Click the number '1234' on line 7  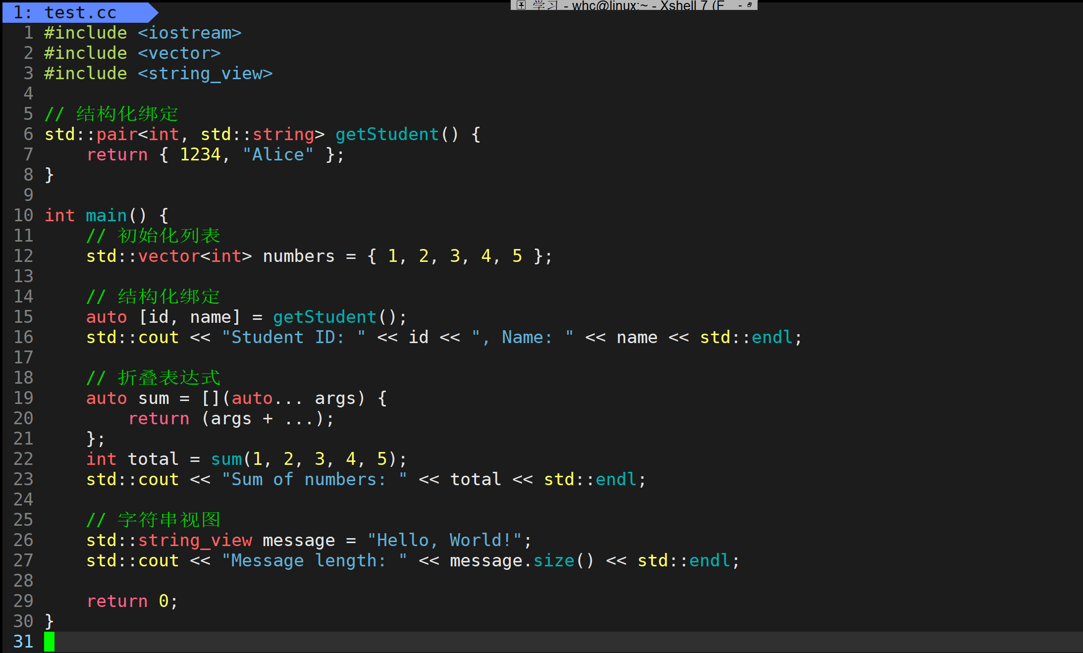point(200,154)
